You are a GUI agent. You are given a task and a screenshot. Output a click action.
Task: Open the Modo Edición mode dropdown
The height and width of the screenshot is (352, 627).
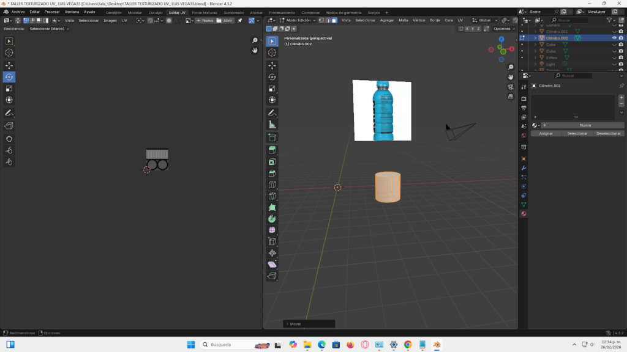pos(300,20)
